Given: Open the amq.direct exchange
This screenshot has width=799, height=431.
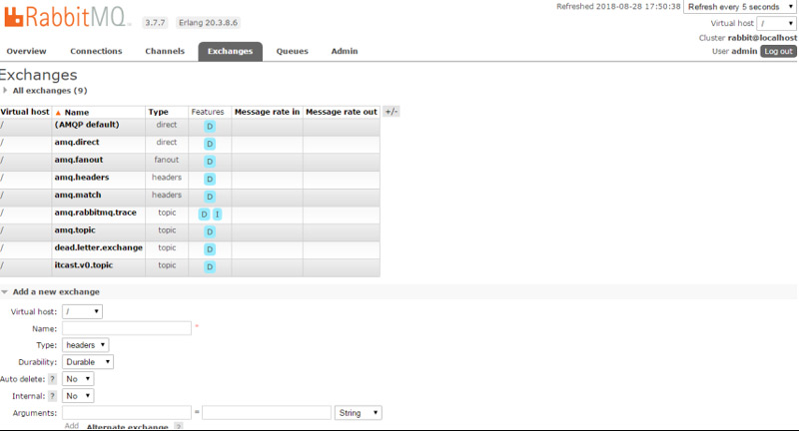Looking at the screenshot, I should click(x=77, y=143).
